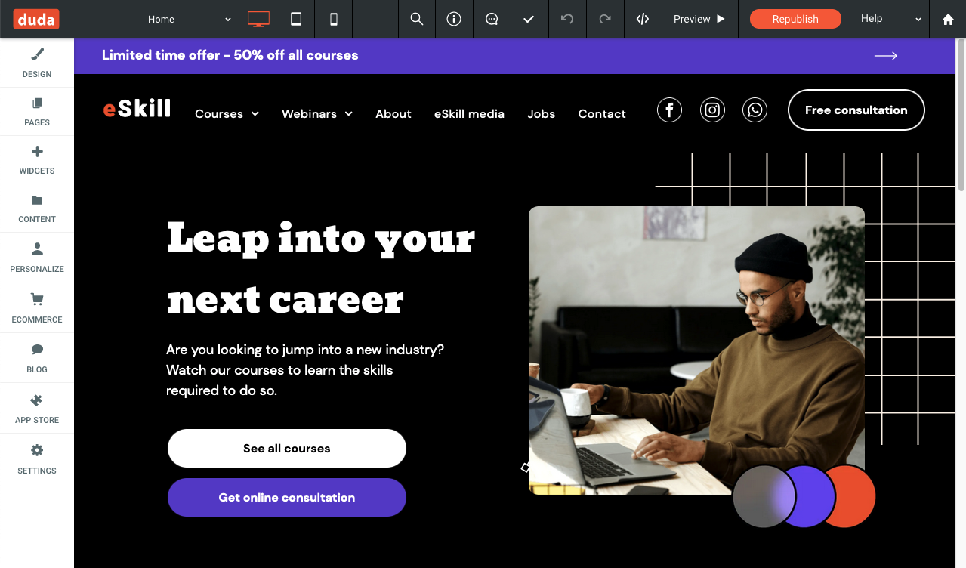Click the See all courses button
966x568 pixels.
pyautogui.click(x=287, y=449)
